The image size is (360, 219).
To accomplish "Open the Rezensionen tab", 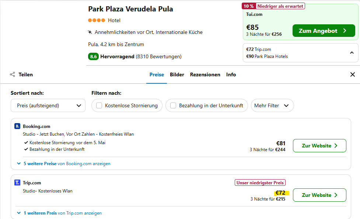I will [205, 75].
